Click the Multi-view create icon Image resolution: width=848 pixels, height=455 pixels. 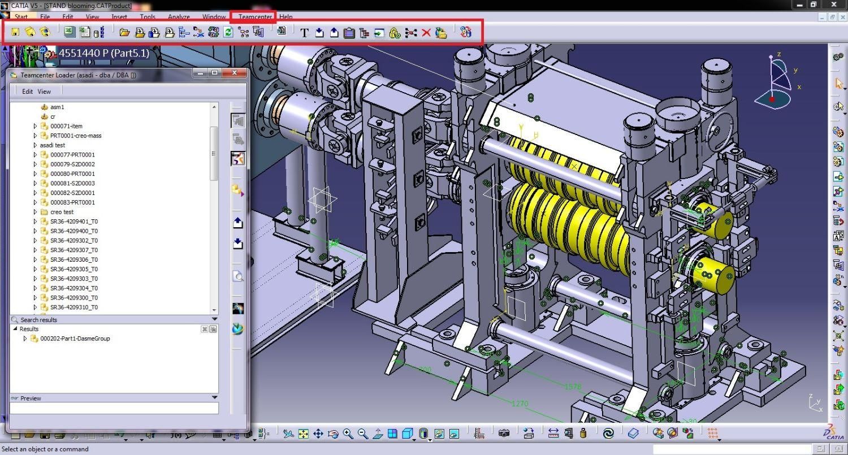pos(392,434)
